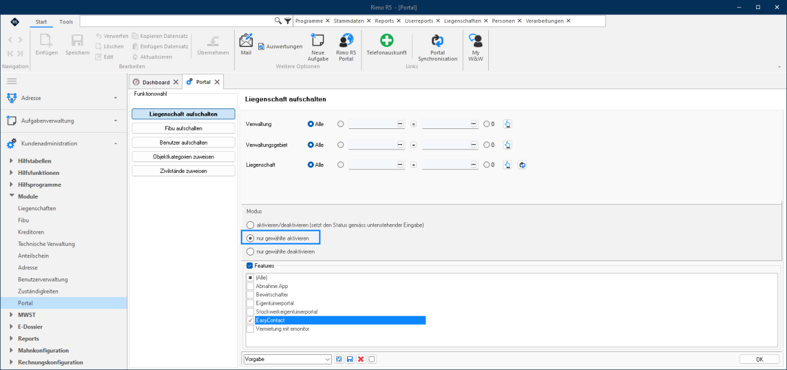Select the 'Alle' radio for Verwaltungsgebiet
This screenshot has width=787, height=370.
pyautogui.click(x=311, y=145)
